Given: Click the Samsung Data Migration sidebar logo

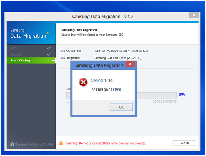Looking at the screenshot, I should (x=30, y=33).
